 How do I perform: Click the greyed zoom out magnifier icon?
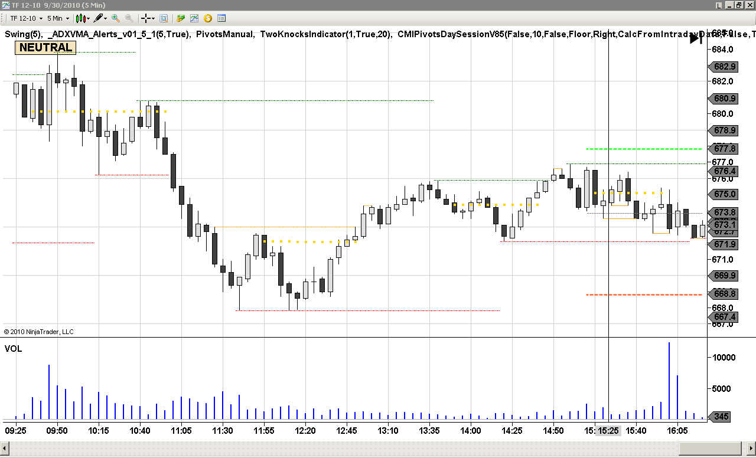[129, 18]
